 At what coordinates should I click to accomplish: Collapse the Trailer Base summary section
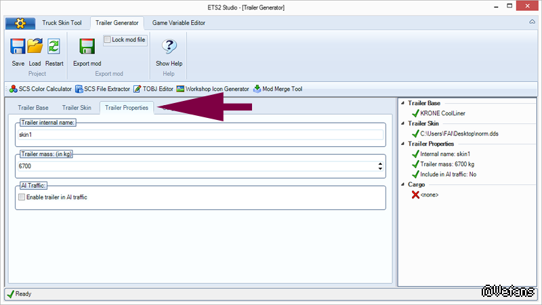(x=402, y=103)
